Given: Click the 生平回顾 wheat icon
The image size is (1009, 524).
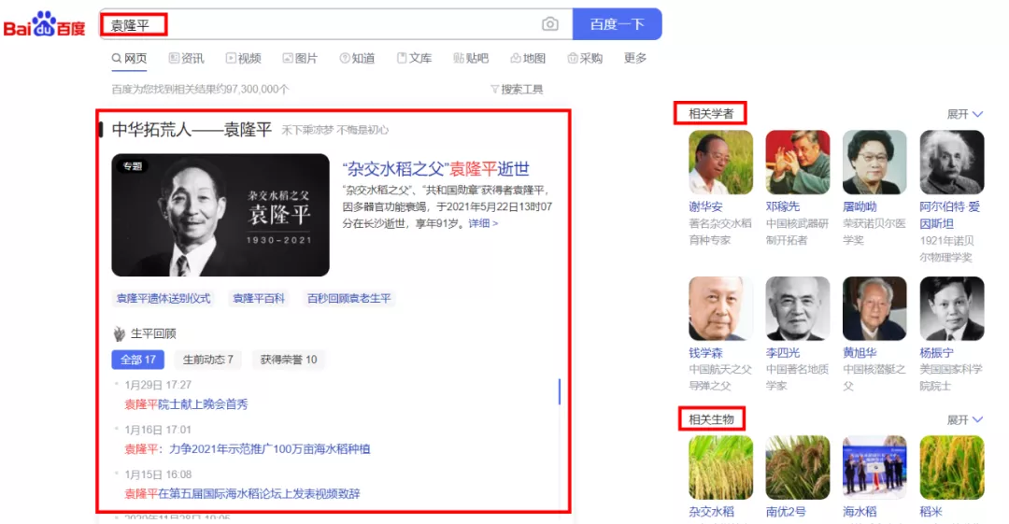Looking at the screenshot, I should [119, 333].
